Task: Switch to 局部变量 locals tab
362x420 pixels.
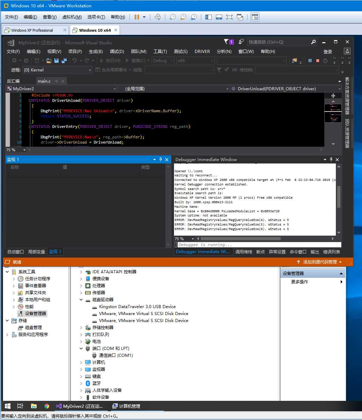Action: tap(37, 252)
